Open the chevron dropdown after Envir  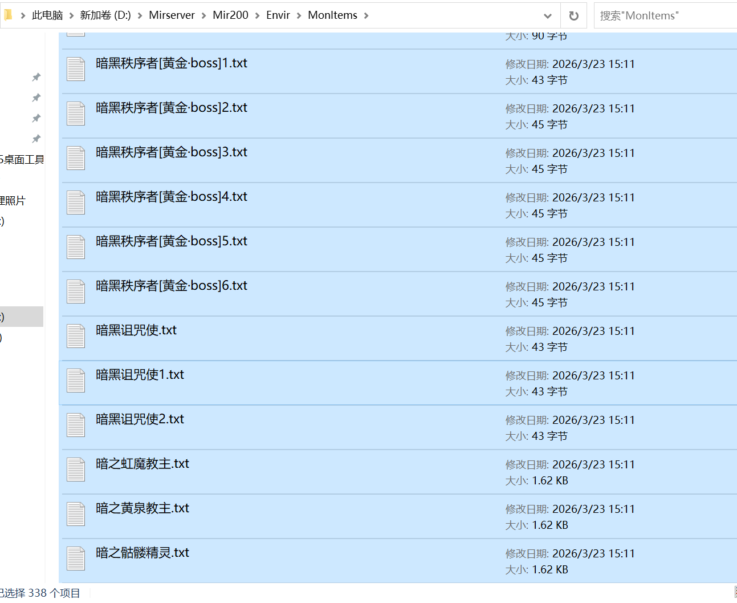tap(299, 16)
